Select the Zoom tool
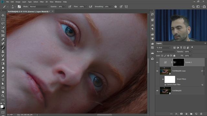This screenshot has height=116, width=207. (3, 96)
